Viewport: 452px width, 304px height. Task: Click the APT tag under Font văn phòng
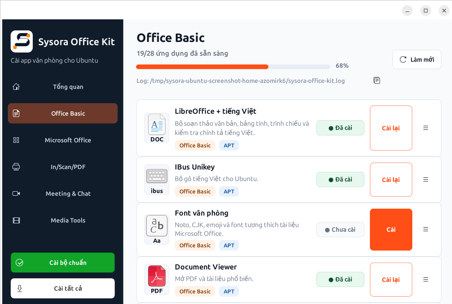229,245
